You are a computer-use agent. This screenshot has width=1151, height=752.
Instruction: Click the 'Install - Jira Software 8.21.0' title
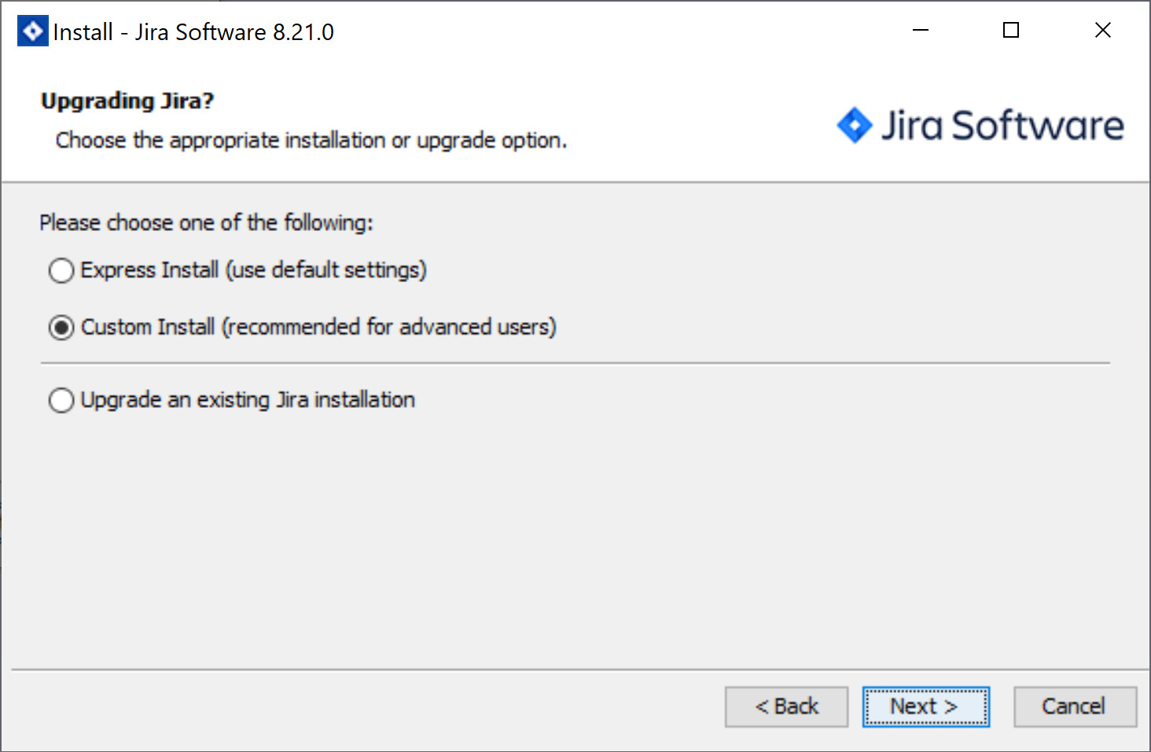(193, 32)
